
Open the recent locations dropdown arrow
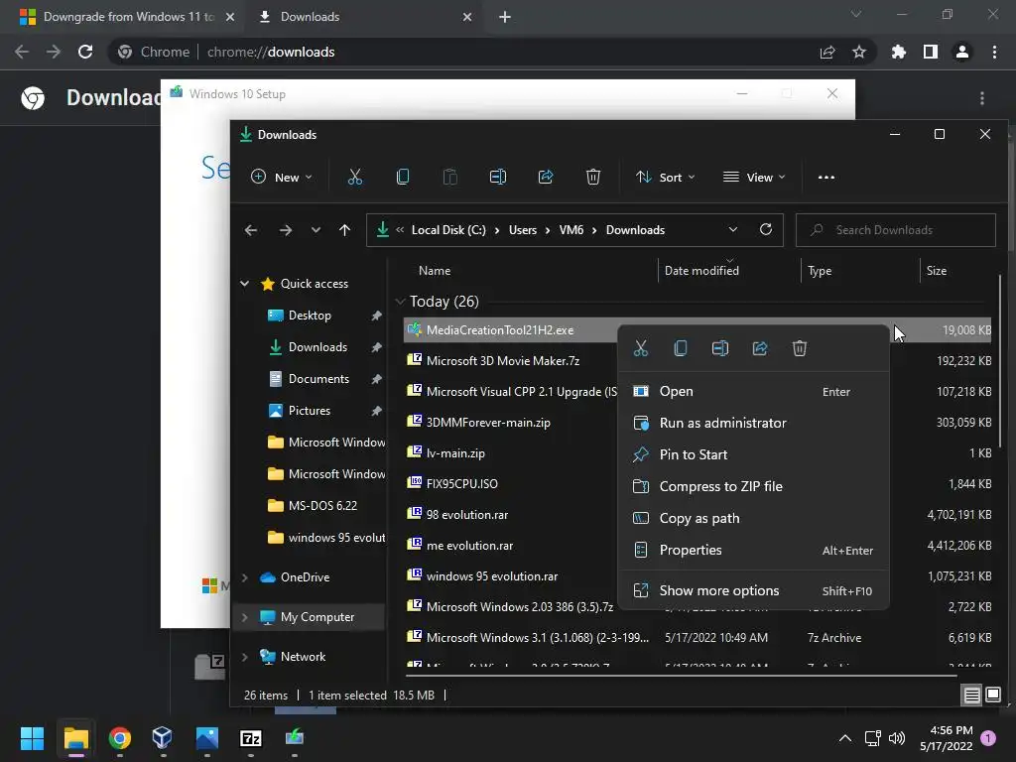coord(316,230)
